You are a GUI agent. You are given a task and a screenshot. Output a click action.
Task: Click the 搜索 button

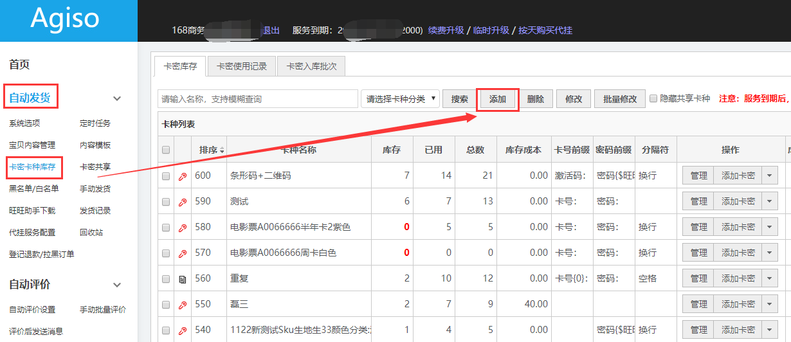[x=460, y=99]
